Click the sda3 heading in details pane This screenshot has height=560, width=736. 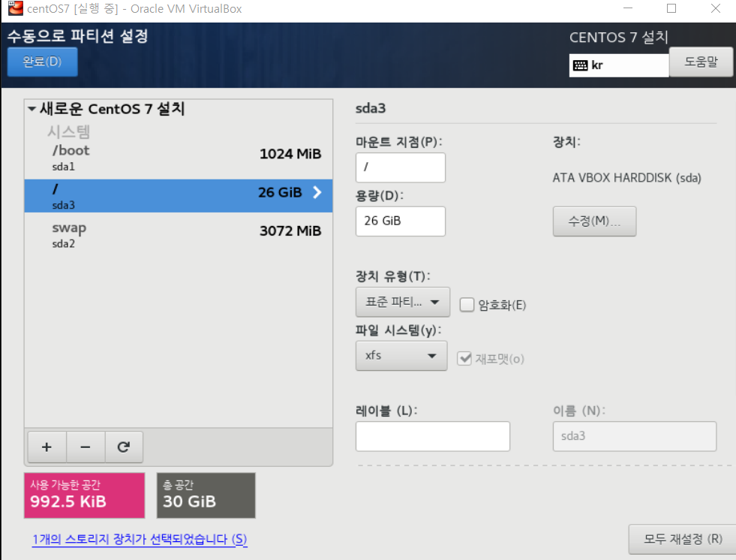click(x=371, y=109)
